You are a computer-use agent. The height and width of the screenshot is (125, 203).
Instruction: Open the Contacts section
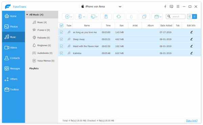click(14, 58)
